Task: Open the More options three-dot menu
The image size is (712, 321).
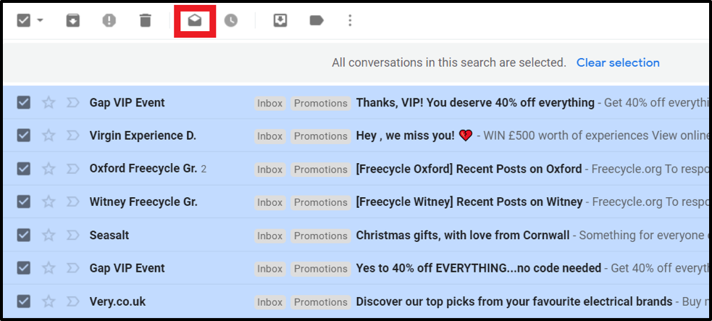Action: point(350,20)
